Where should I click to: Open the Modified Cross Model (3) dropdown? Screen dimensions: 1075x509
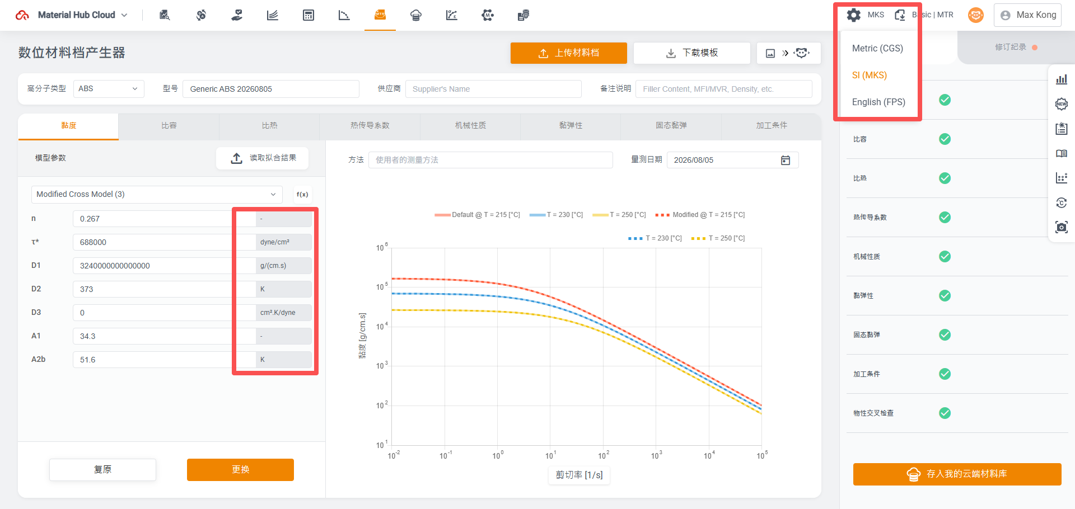pos(157,194)
